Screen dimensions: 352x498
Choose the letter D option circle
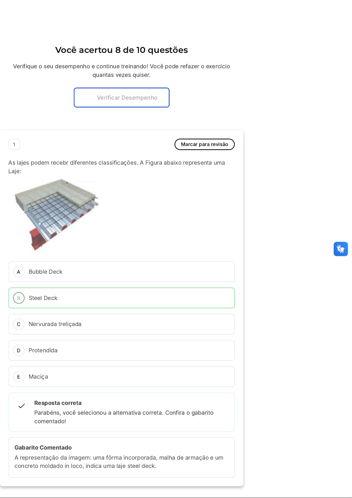pyautogui.click(x=19, y=351)
